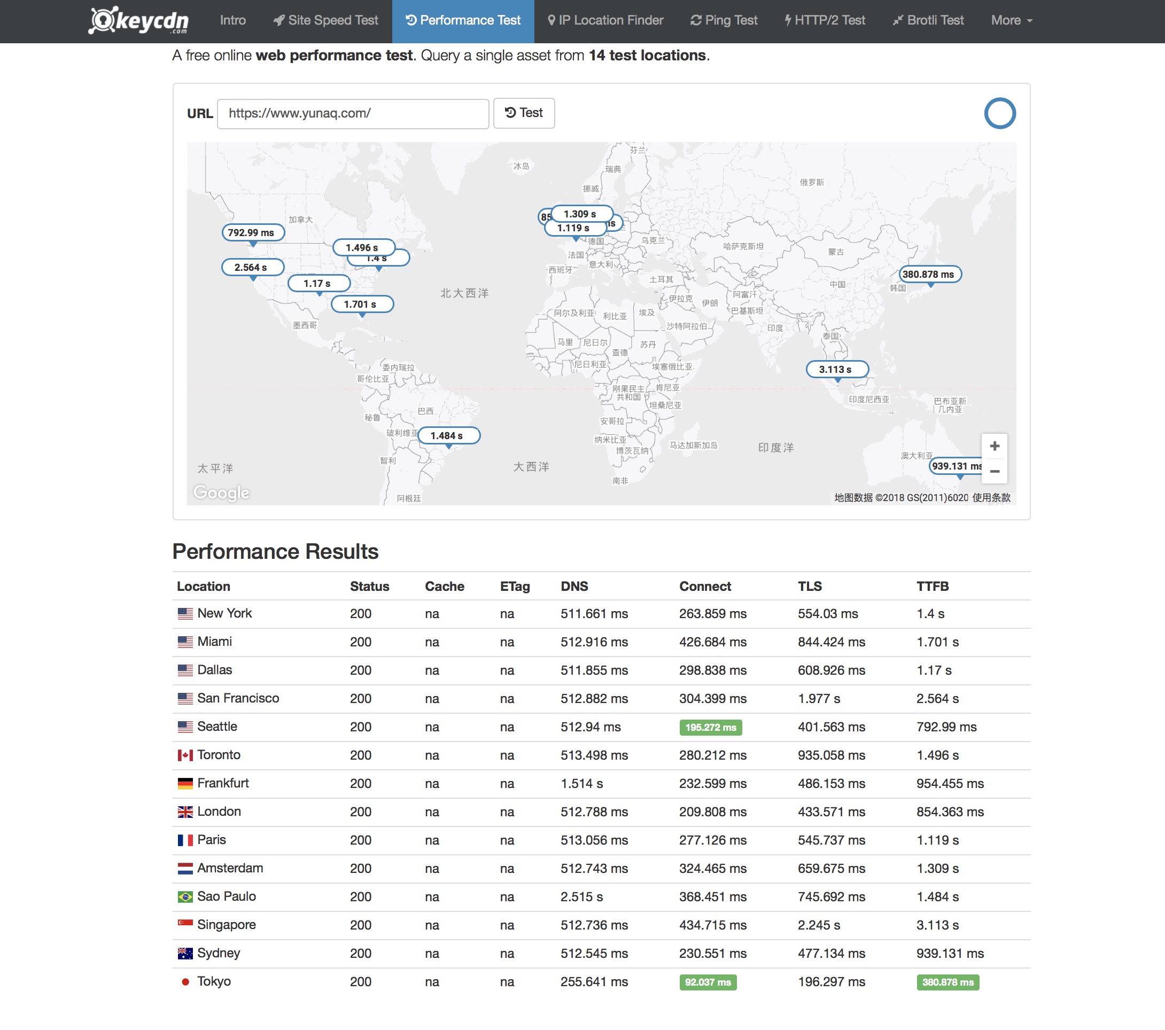Click the Google logo on map
Image resolution: width=1165 pixels, height=1030 pixels.
(x=221, y=492)
